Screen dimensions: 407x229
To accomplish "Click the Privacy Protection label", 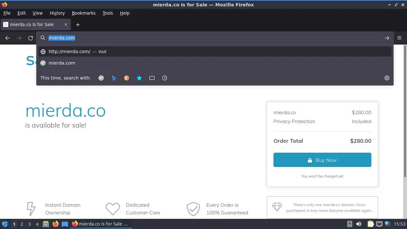I will click(294, 121).
